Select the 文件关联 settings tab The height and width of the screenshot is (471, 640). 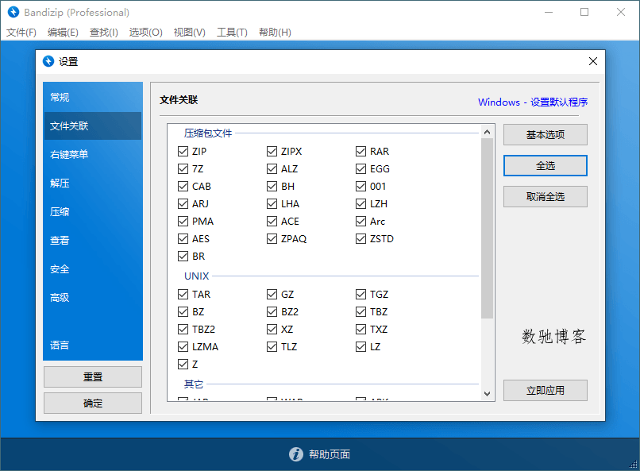[x=93, y=125]
